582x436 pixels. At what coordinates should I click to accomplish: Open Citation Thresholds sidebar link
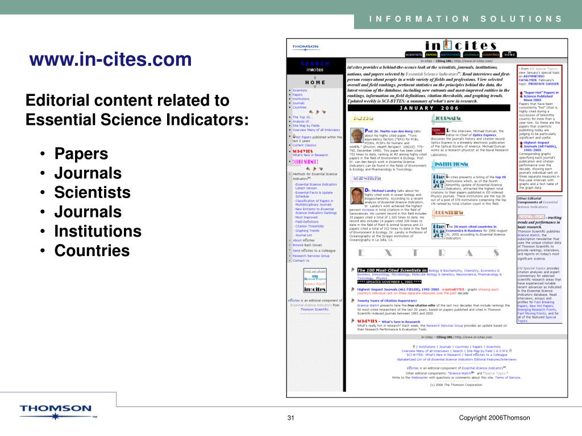pos(310,226)
